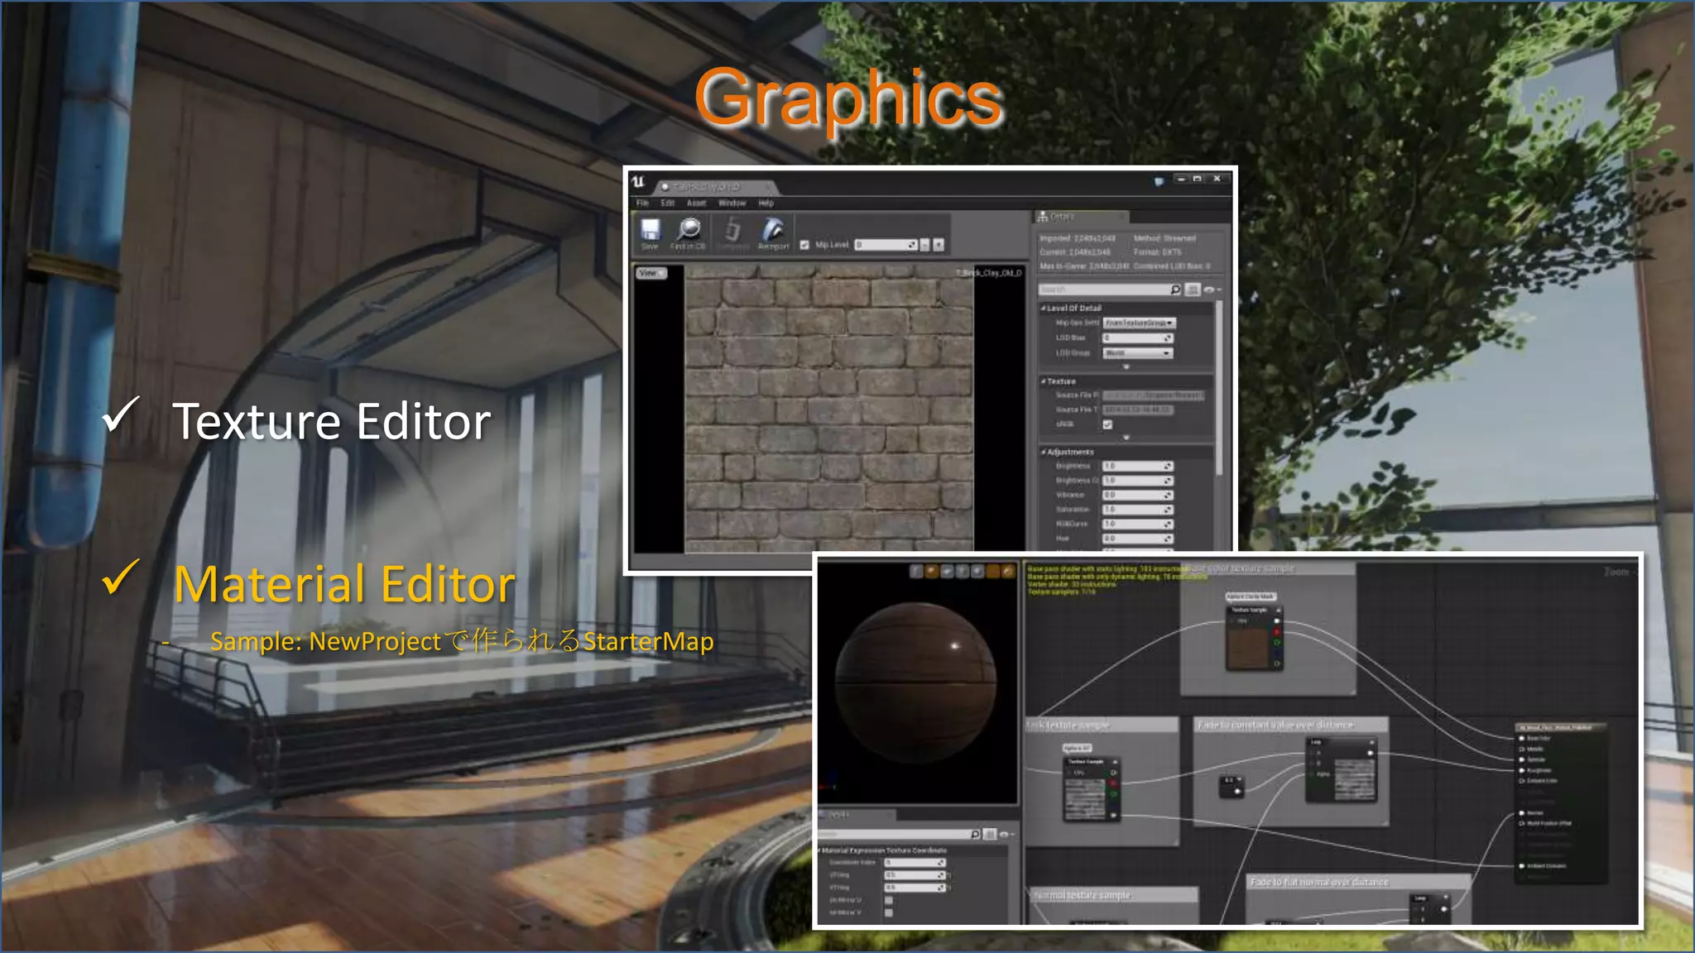Click the Mip Level increase button
The width and height of the screenshot is (1695, 953).
[939, 245]
